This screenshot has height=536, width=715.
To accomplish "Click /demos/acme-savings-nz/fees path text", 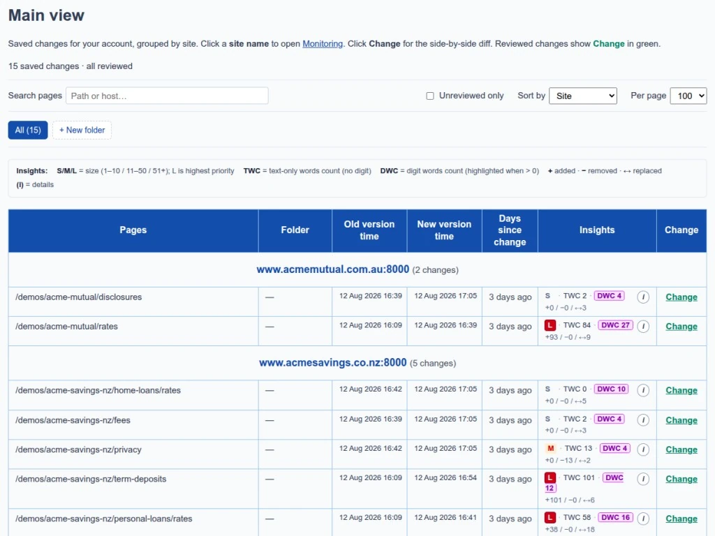I will 73,420.
